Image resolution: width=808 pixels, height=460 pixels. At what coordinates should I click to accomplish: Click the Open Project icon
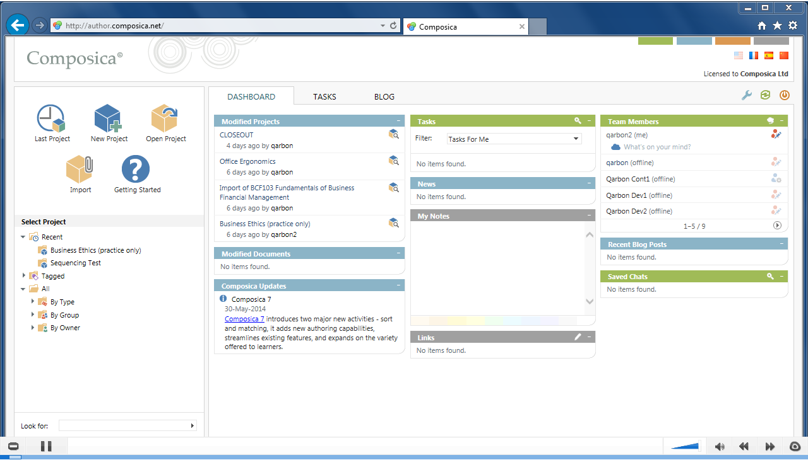(x=165, y=118)
